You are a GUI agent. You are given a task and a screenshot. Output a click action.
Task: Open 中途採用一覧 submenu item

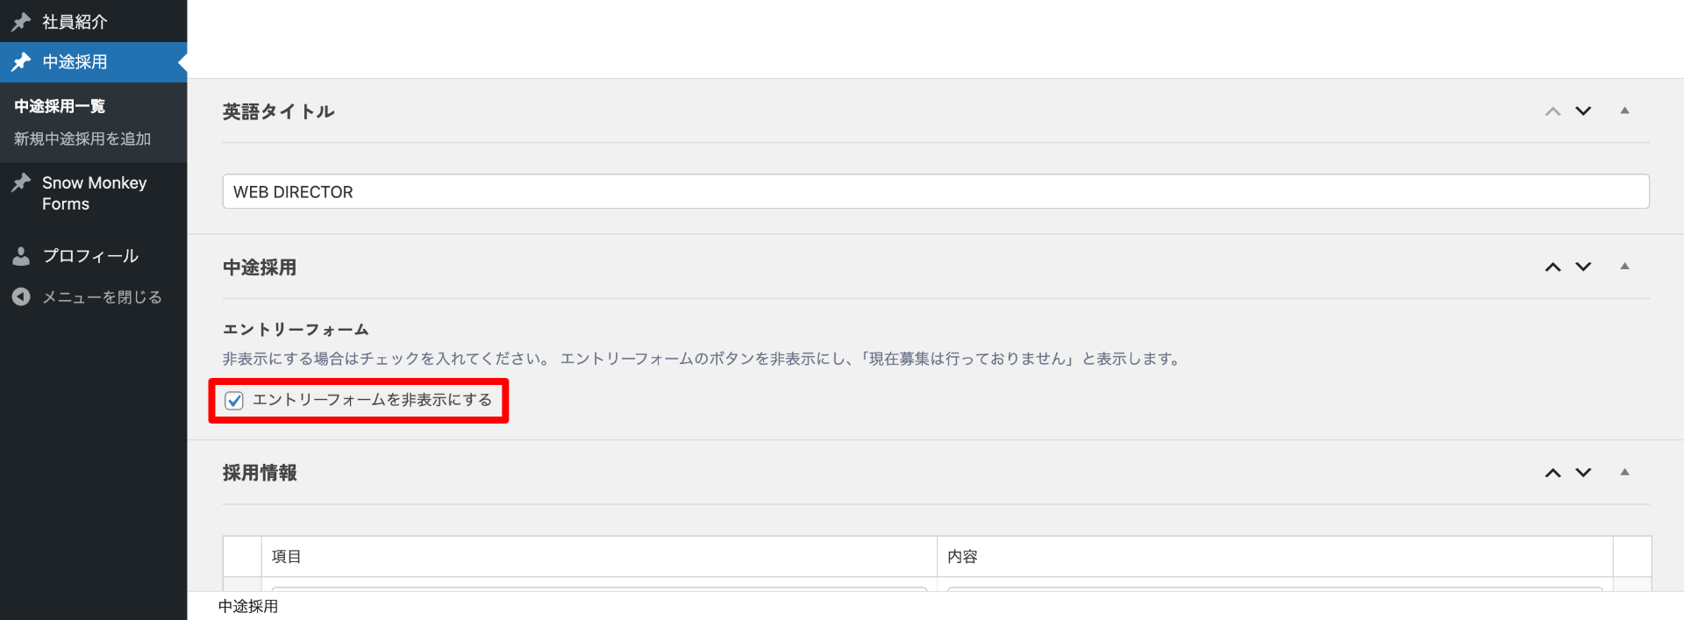60,106
